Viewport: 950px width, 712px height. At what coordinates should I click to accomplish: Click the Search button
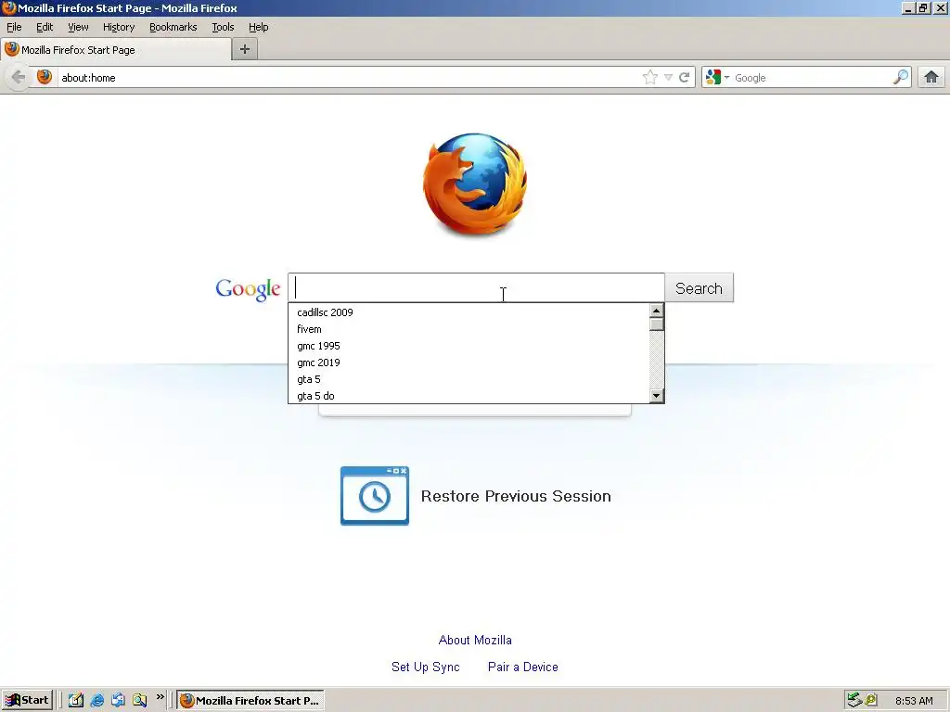click(x=700, y=288)
